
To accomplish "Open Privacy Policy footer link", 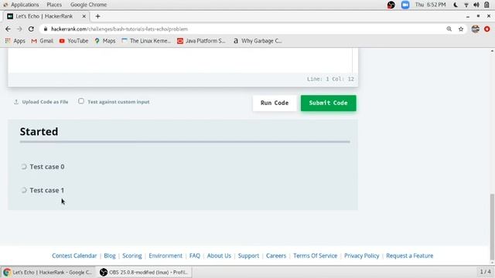I will [x=361, y=256].
